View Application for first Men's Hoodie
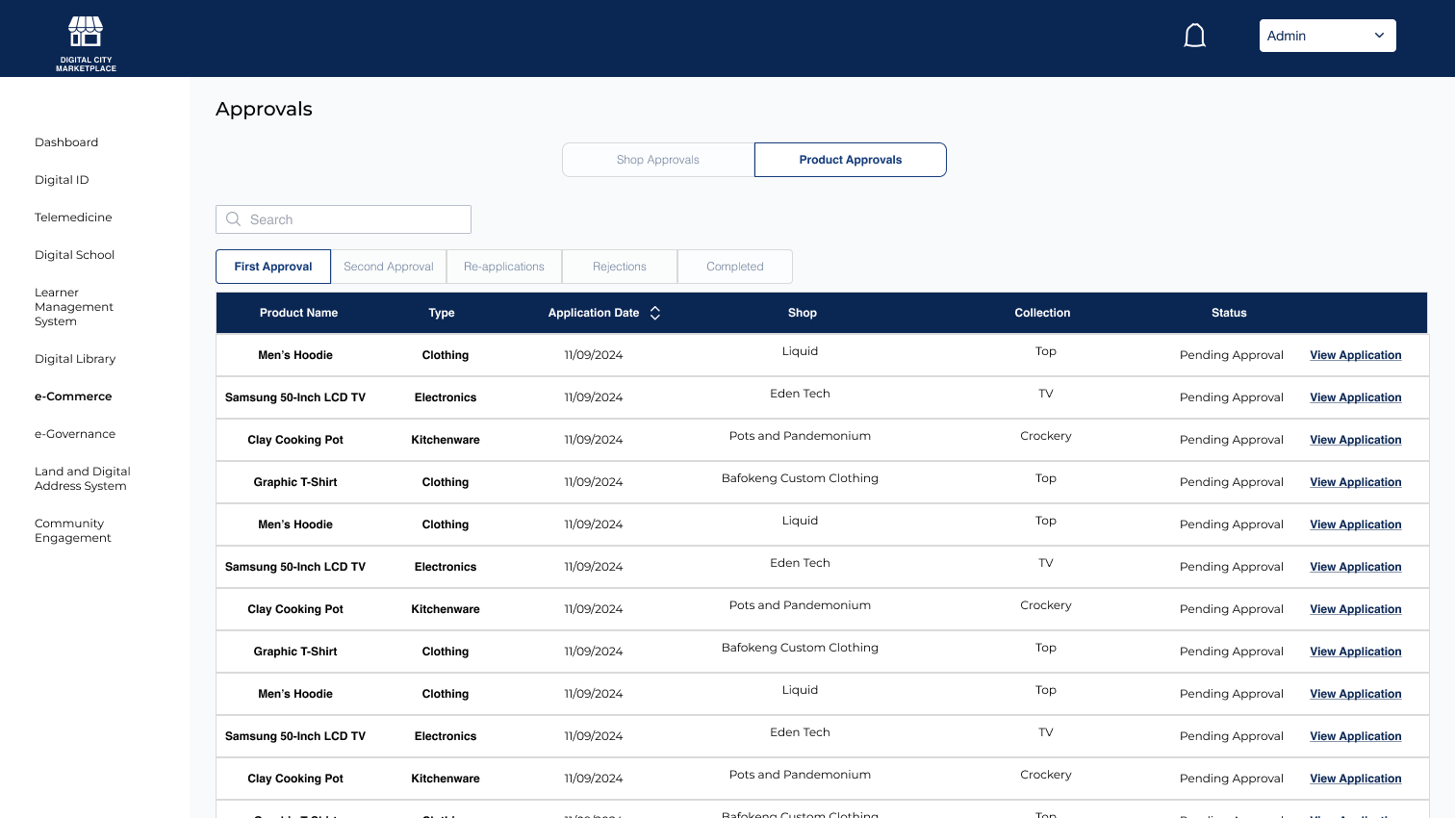Screen dimensions: 1455x818 1355,355
